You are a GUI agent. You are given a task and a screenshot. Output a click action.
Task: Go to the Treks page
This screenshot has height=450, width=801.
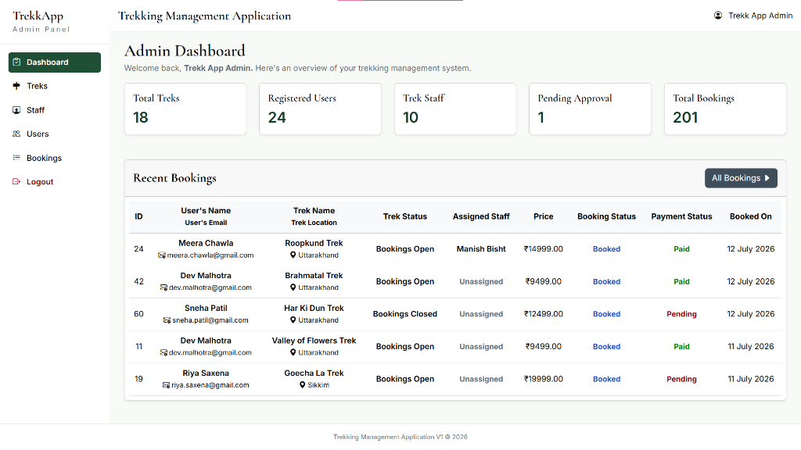coord(55,86)
